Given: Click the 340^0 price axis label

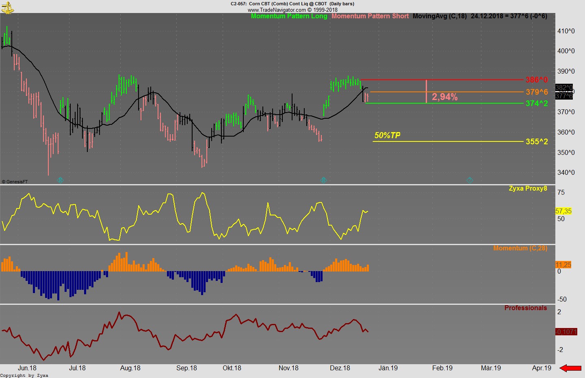Looking at the screenshot, I should (566, 173).
